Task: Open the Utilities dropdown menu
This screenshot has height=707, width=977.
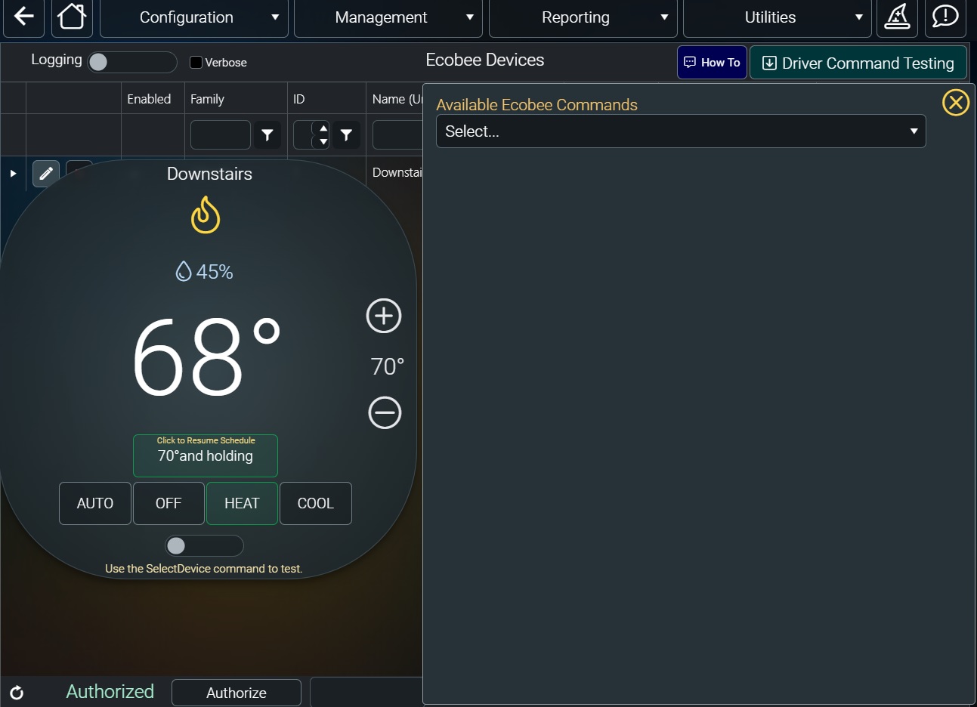Action: [x=777, y=17]
